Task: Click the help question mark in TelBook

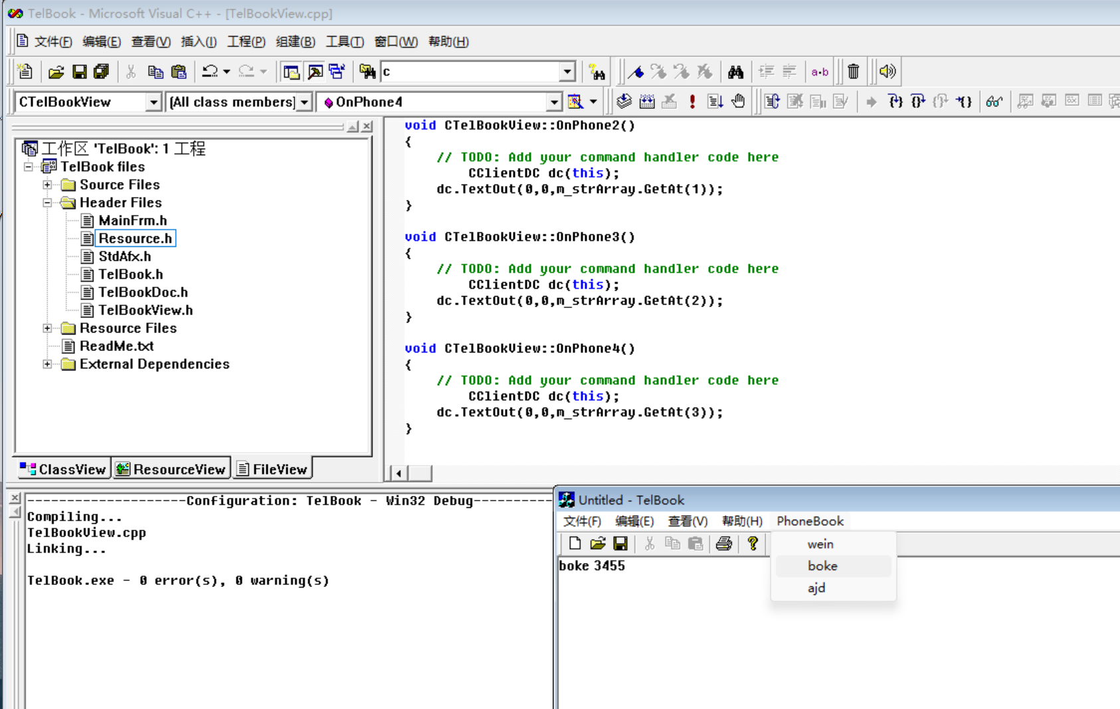Action: click(753, 544)
